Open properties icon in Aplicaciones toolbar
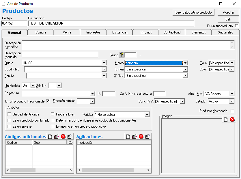 147,137
